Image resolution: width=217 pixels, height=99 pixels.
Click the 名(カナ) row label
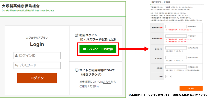tap(159, 59)
